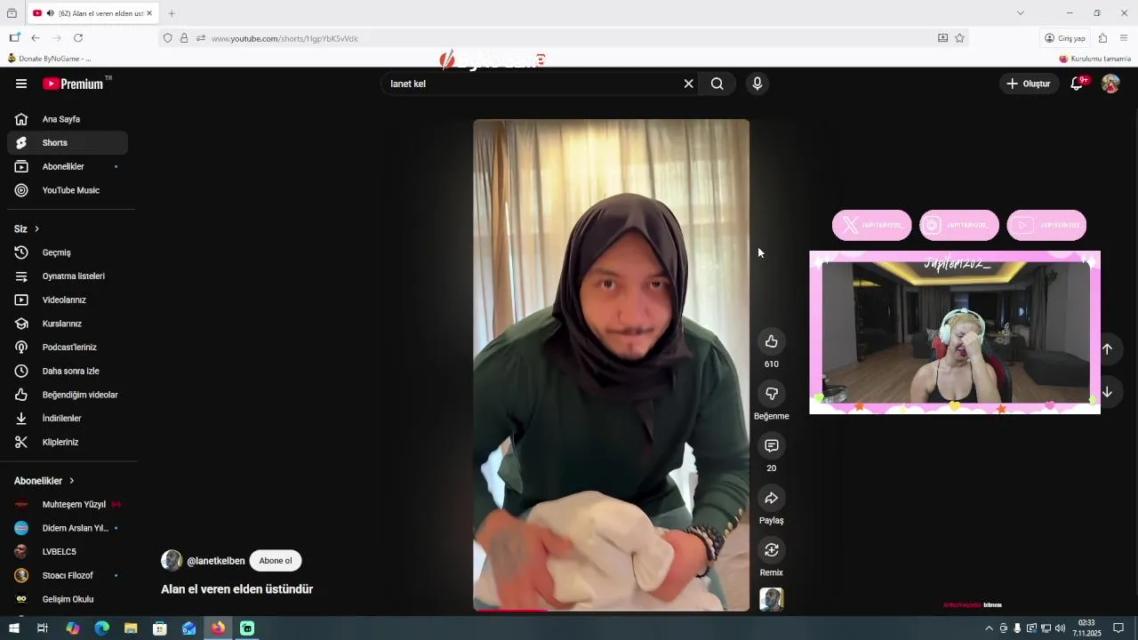Open File Explorer from taskbar
Image resolution: width=1138 pixels, height=640 pixels.
131,628
